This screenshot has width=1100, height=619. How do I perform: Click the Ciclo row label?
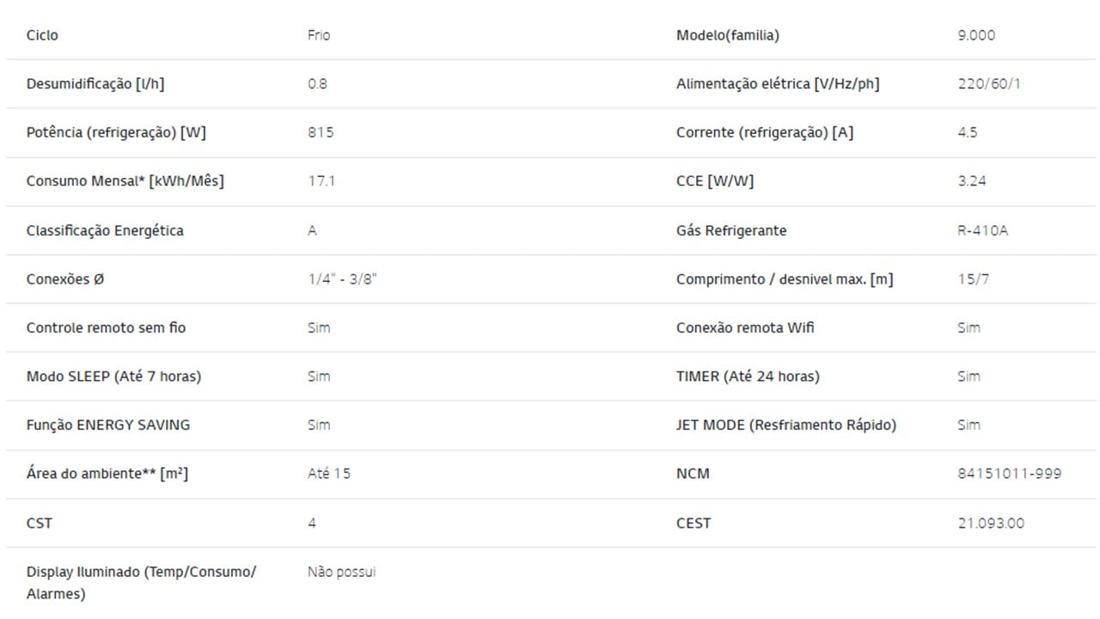42,35
